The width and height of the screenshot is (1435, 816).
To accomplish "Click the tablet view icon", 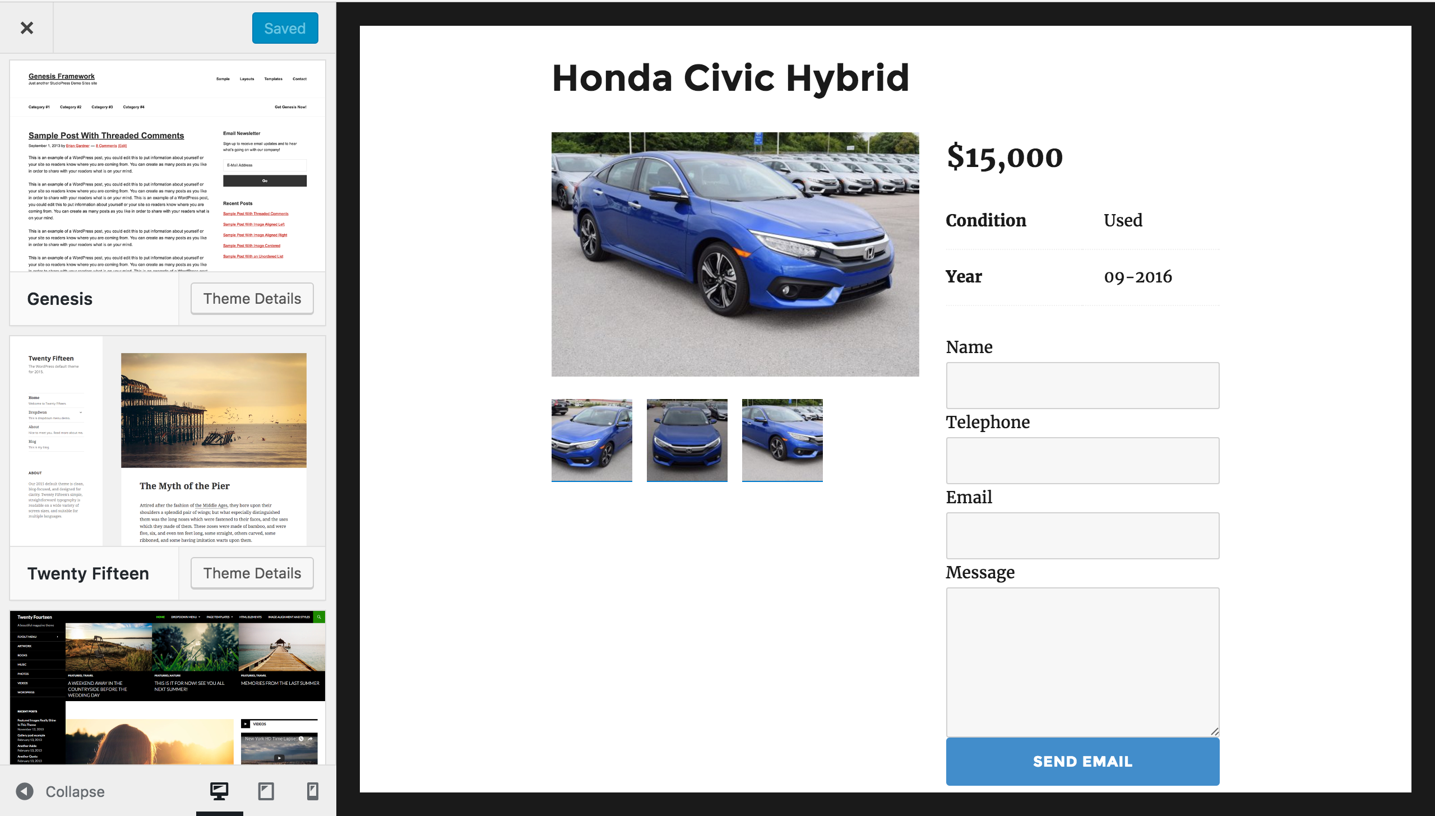I will tap(266, 790).
